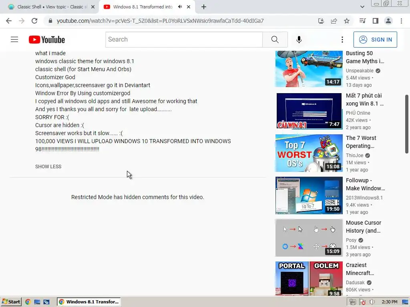
Task: Open volume control in system tray
Action: [372, 302]
